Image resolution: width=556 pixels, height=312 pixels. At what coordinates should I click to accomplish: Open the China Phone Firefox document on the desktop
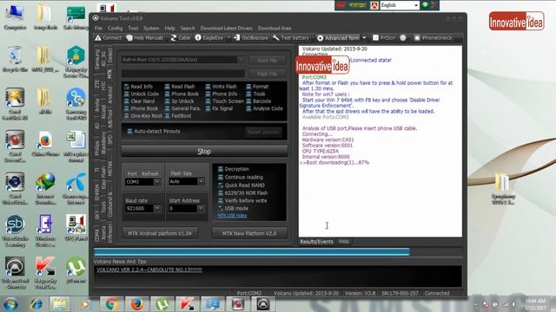pos(45,143)
